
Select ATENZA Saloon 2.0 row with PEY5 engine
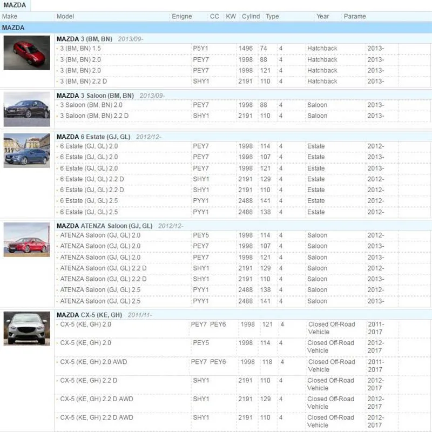tap(242, 235)
